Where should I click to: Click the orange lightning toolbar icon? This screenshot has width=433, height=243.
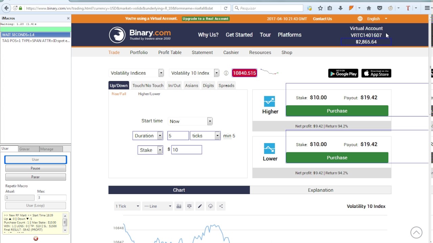click(x=351, y=8)
